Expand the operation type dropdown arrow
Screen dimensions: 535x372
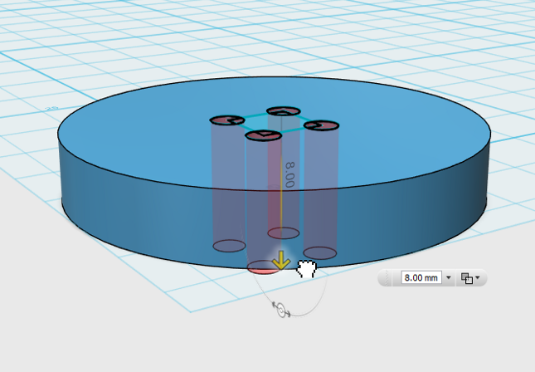(x=477, y=277)
